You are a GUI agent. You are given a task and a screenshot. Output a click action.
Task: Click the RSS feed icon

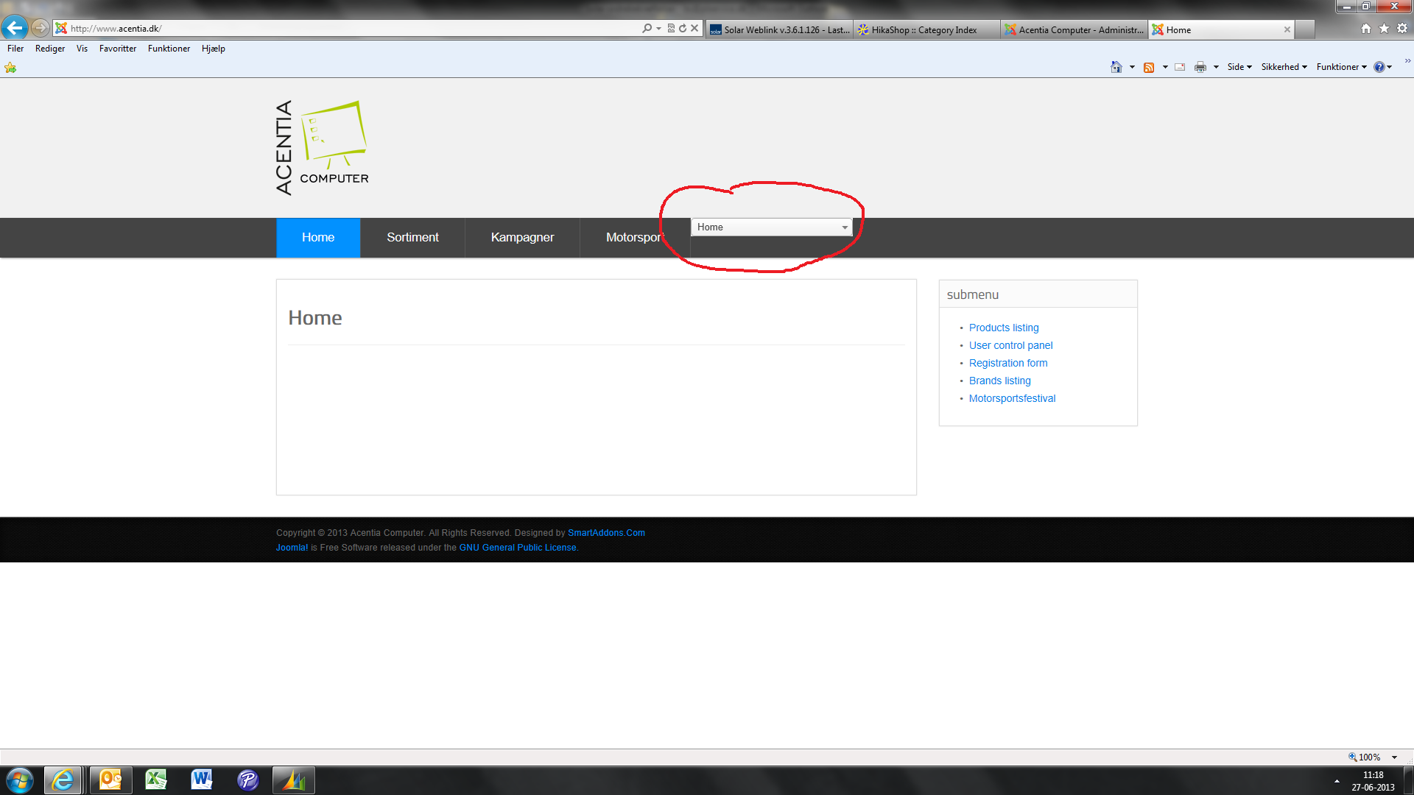point(1149,67)
